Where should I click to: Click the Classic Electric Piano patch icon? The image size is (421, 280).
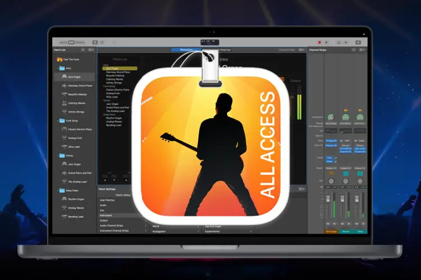tap(64, 129)
